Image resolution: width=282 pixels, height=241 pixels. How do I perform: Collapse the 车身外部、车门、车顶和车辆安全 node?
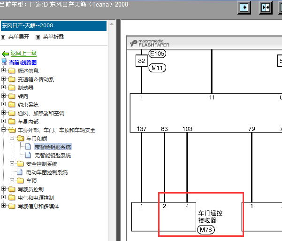3,130
